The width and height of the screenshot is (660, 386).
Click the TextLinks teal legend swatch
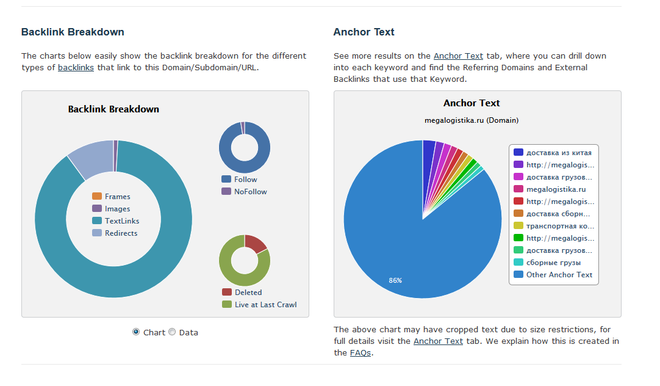click(97, 221)
